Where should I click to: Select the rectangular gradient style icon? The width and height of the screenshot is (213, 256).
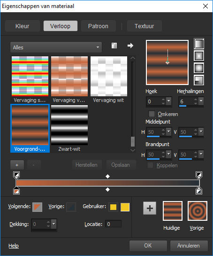(199, 56)
